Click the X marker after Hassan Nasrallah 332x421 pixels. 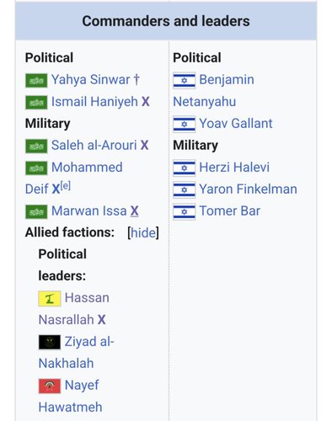pyautogui.click(x=102, y=320)
